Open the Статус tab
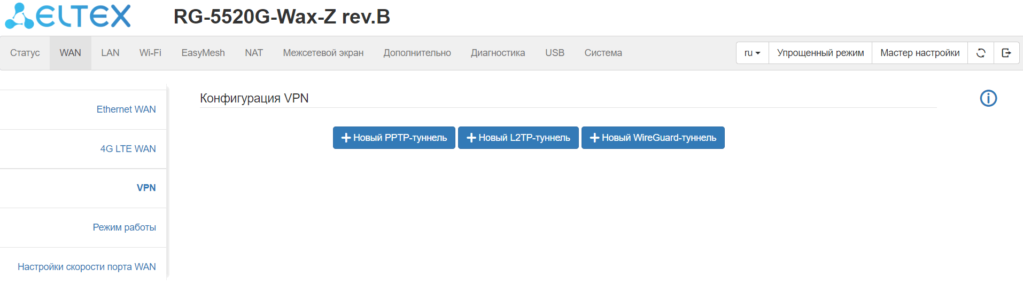This screenshot has width=1023, height=285. click(25, 53)
